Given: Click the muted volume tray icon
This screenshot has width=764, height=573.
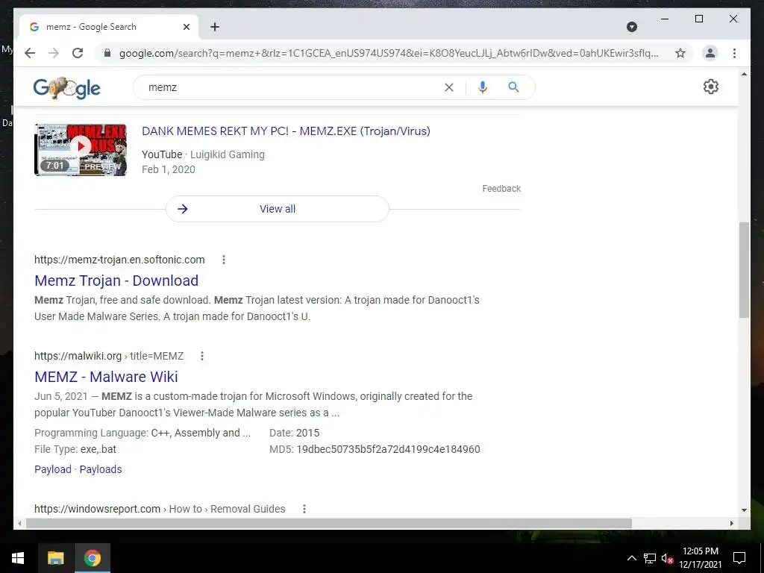Looking at the screenshot, I should click(667, 558).
